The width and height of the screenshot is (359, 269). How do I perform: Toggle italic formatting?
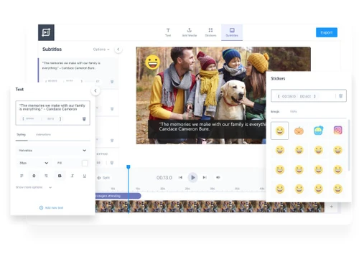click(73, 176)
